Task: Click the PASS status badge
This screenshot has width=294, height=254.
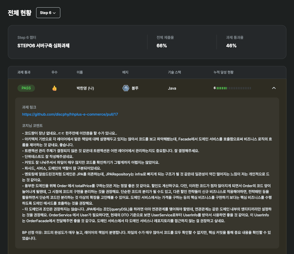Action: pos(26,88)
